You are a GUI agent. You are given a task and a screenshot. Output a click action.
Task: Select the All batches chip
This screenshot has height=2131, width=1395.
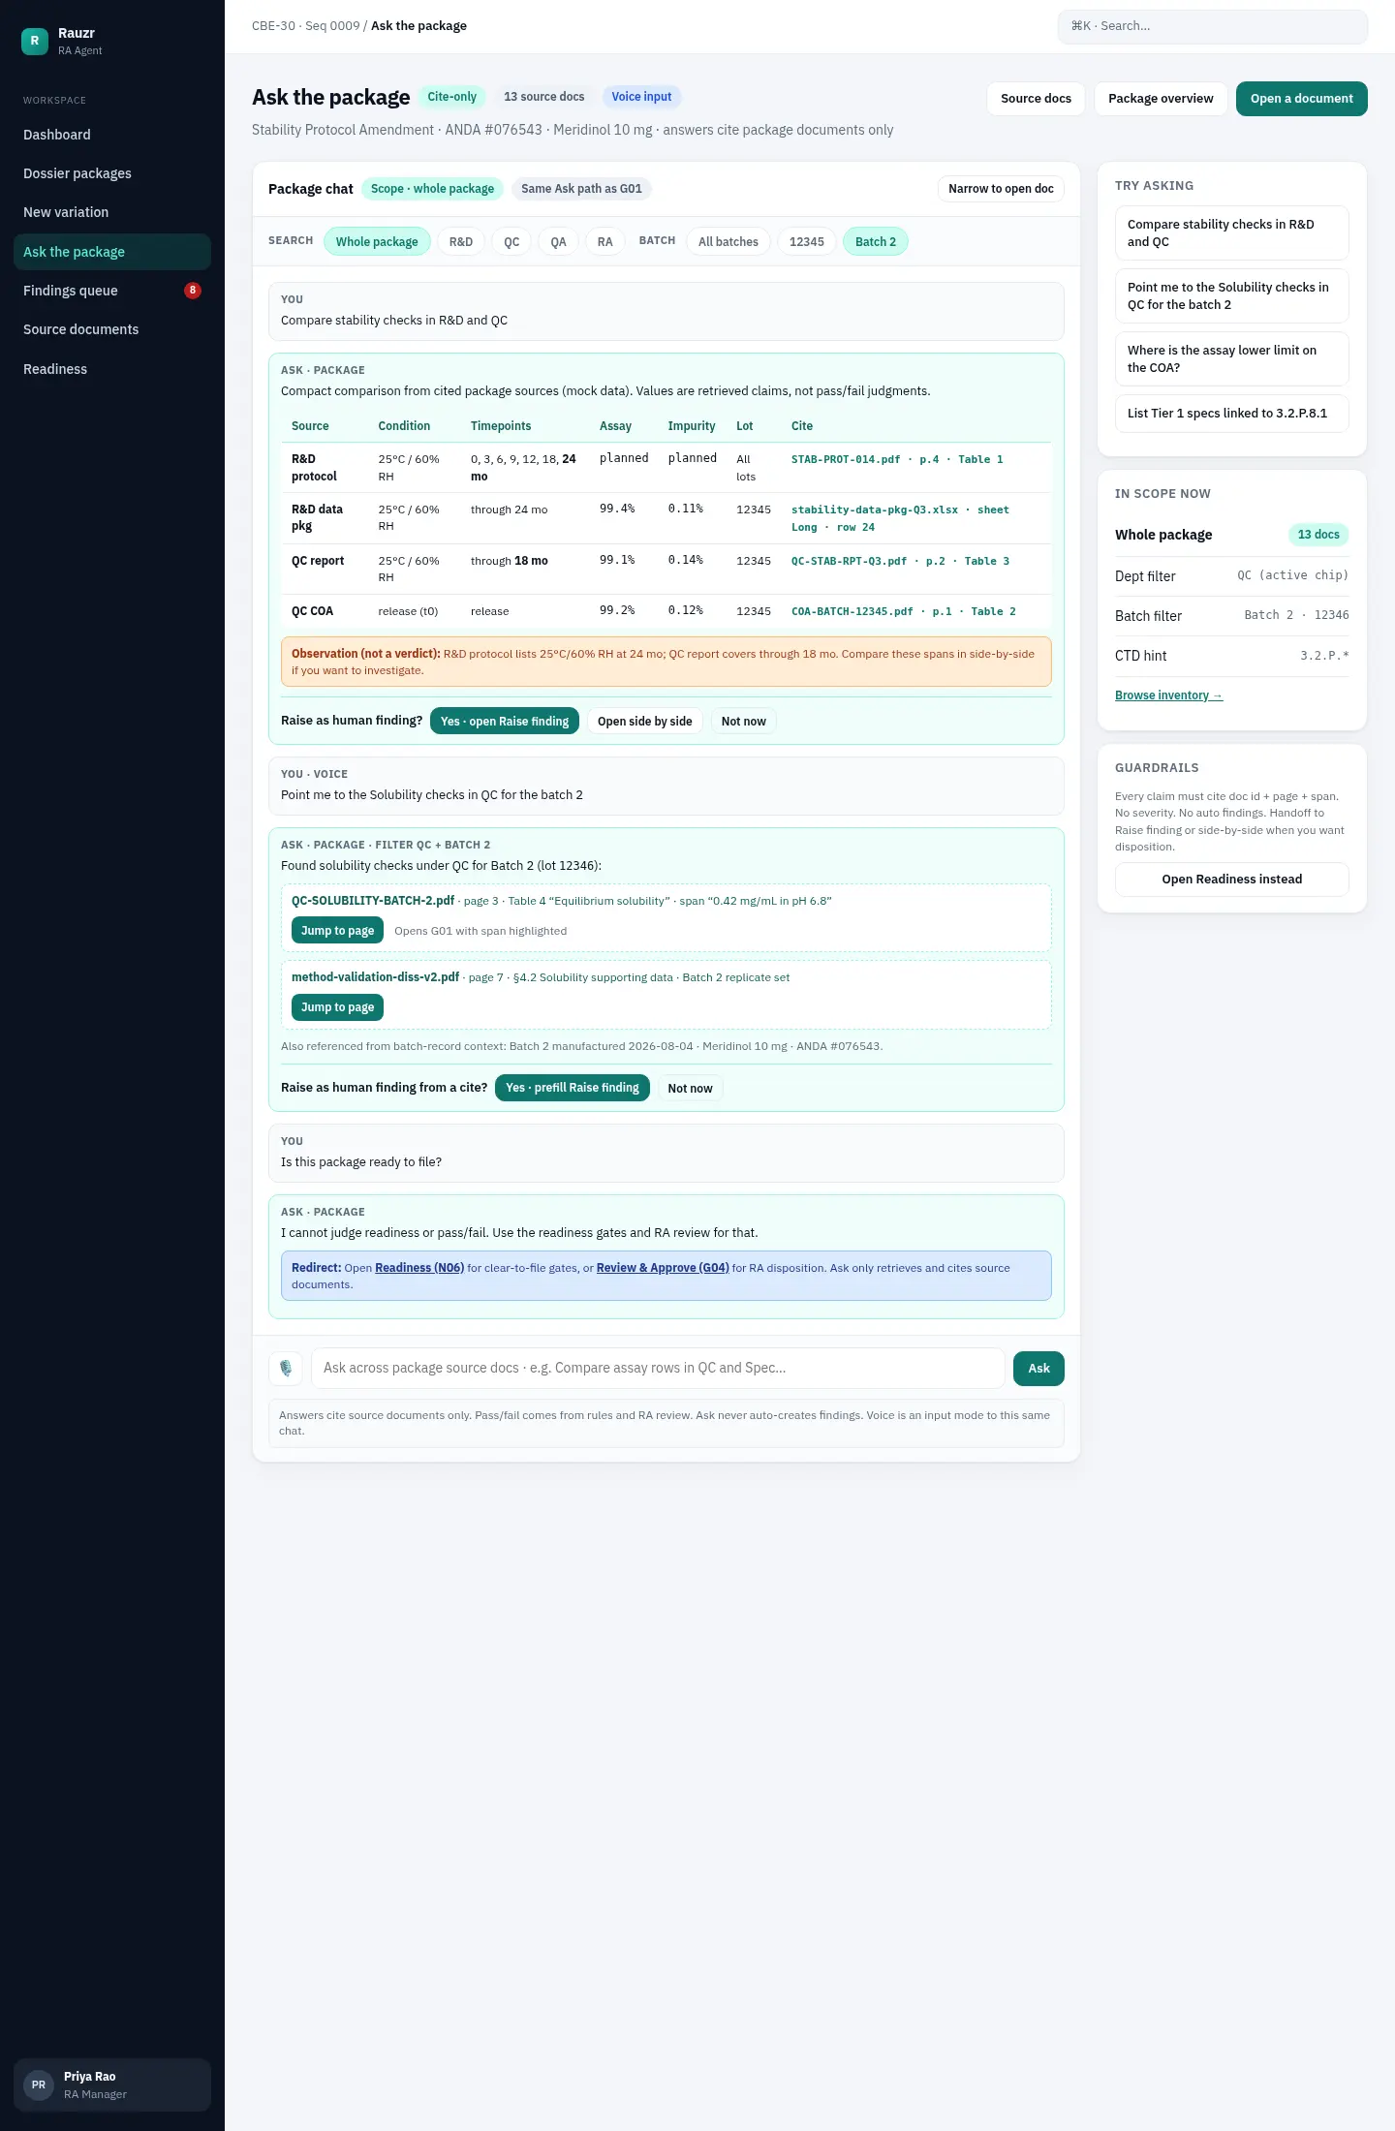[x=728, y=241]
